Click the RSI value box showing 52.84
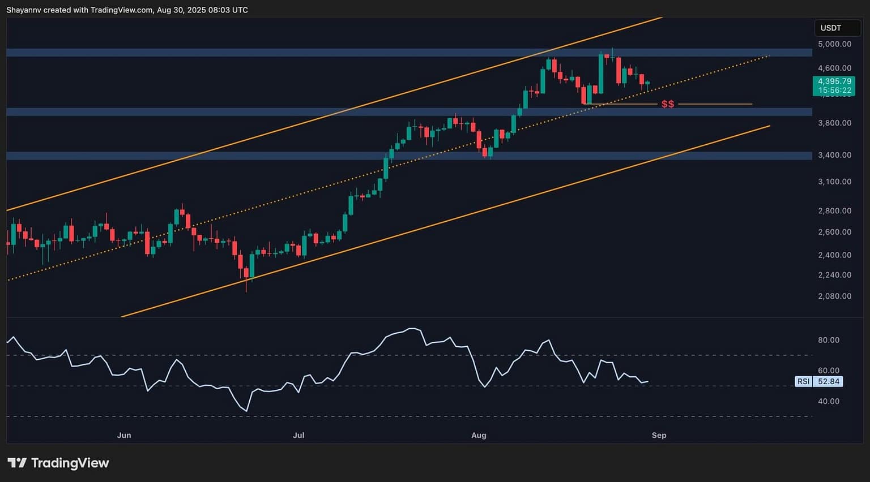This screenshot has width=870, height=482. click(x=828, y=381)
